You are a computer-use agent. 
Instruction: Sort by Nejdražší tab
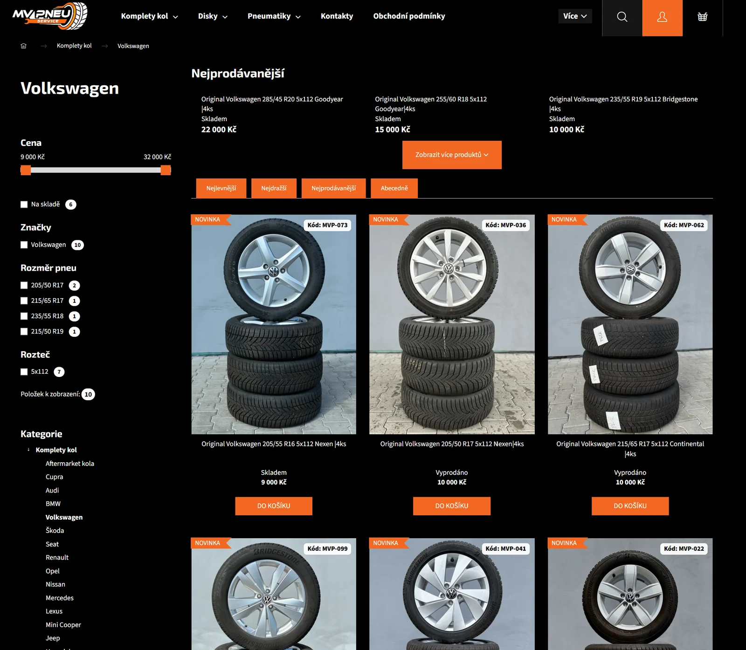(274, 188)
